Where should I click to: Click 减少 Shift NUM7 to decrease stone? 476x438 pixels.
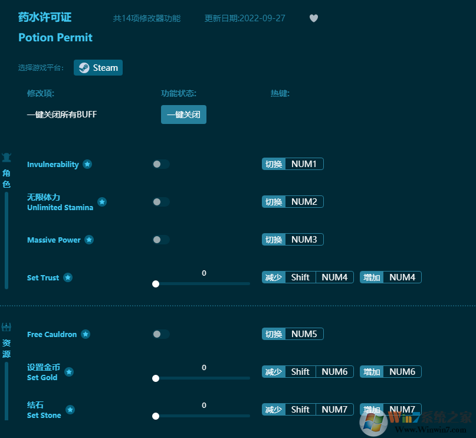(x=307, y=409)
